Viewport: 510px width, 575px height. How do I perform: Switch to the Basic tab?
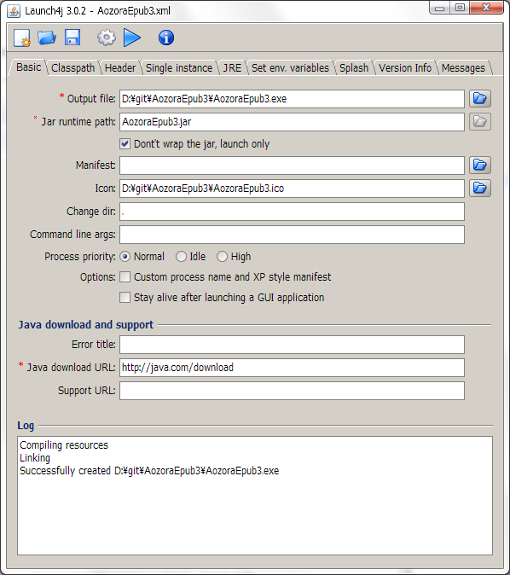tap(29, 67)
